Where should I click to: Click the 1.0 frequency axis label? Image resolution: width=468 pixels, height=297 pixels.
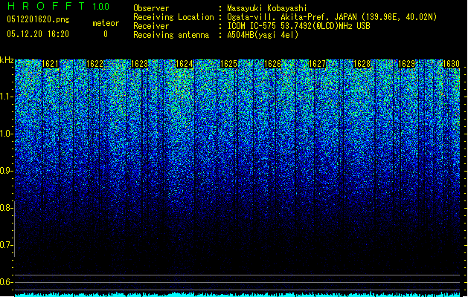point(5,134)
